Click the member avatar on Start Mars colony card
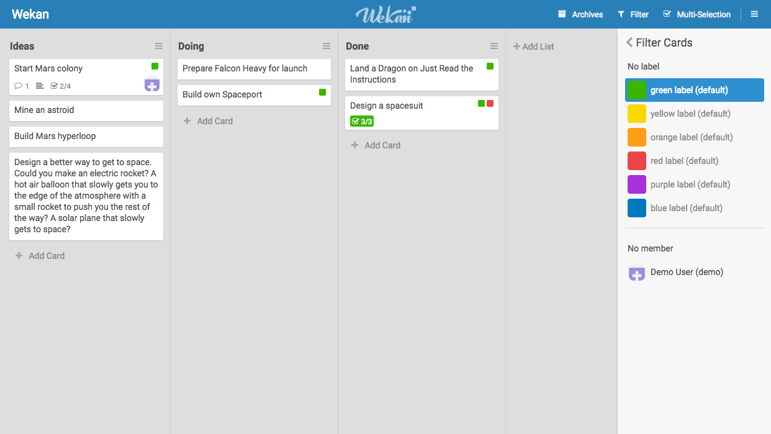771x434 pixels. click(x=151, y=84)
